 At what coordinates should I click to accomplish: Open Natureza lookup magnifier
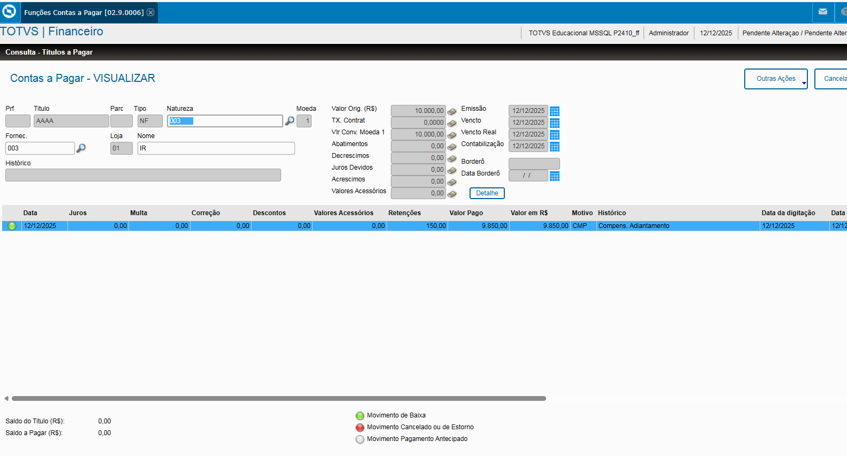(290, 121)
